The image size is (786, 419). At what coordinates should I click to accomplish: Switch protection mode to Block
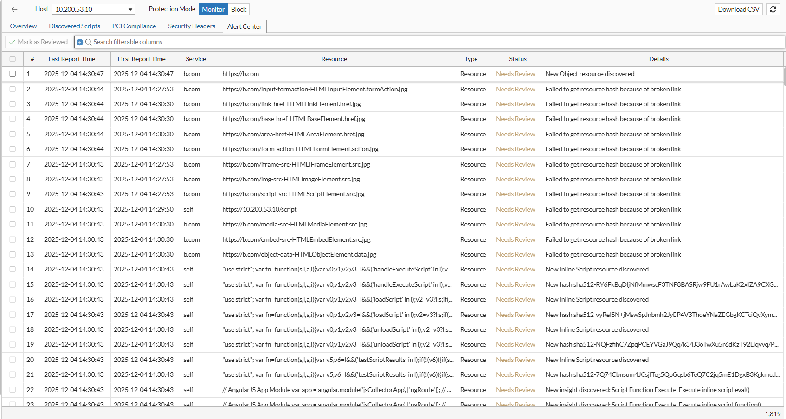pyautogui.click(x=238, y=9)
